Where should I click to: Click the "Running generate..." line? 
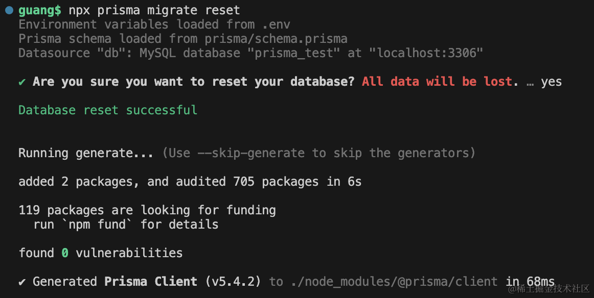86,153
